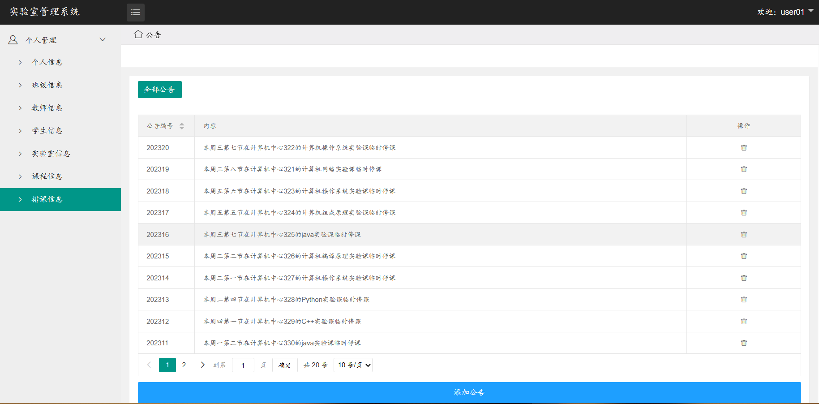819x404 pixels.
Task: Delete announcement 202312 via its trash icon
Action: 744,322
